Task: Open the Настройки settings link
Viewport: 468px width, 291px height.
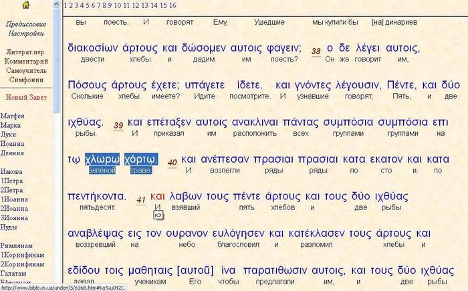Action: pyautogui.click(x=25, y=33)
